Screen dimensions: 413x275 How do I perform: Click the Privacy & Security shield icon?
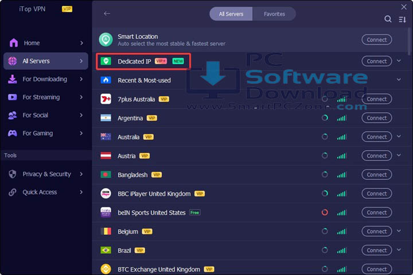[x=13, y=174]
